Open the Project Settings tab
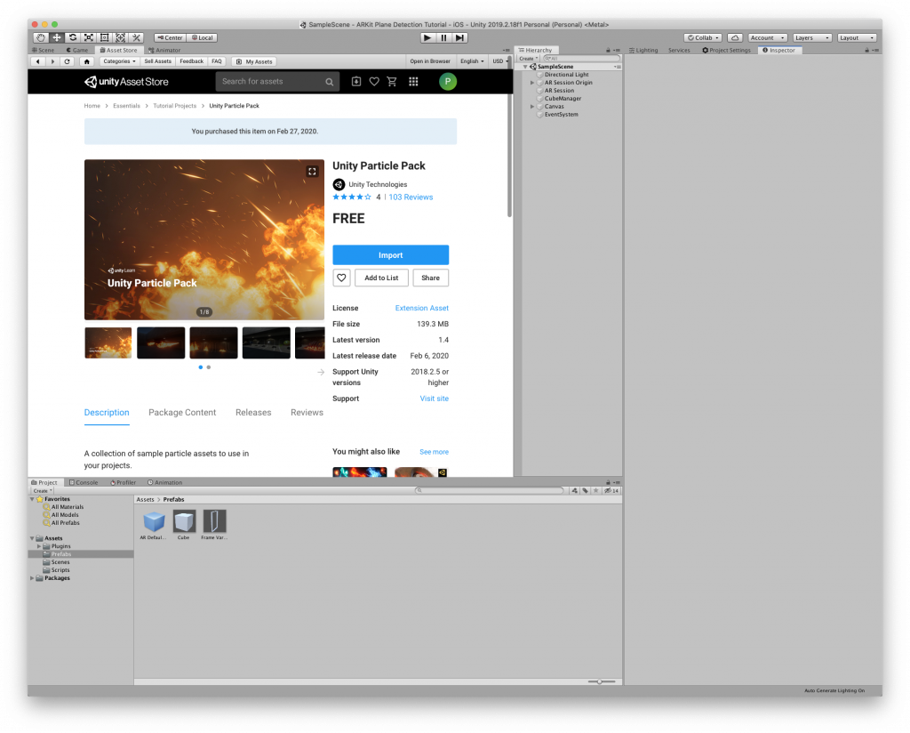Viewport: 910px width, 733px height. [727, 51]
